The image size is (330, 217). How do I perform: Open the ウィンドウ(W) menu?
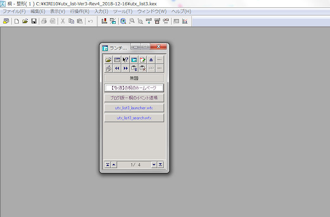tap(152, 11)
